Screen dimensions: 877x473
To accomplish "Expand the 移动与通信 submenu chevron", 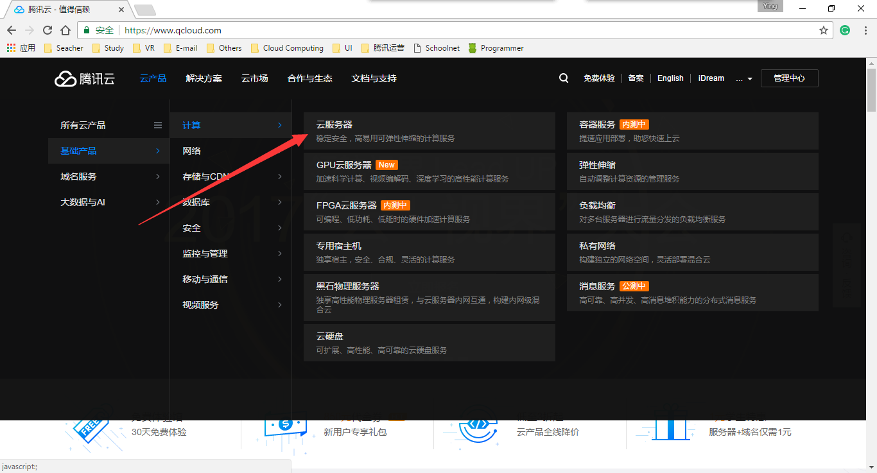I will (280, 279).
